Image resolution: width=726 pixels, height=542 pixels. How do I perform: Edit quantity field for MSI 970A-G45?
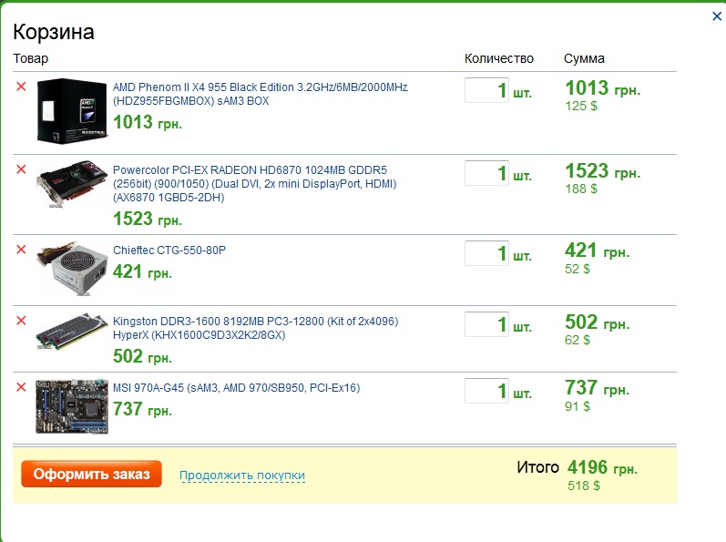[x=486, y=391]
